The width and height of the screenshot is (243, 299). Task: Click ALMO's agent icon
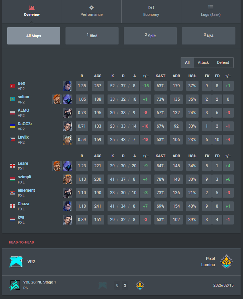tap(68, 113)
